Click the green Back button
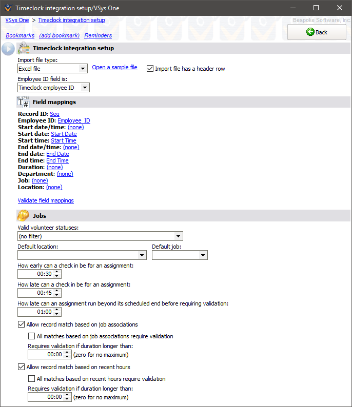 317,32
